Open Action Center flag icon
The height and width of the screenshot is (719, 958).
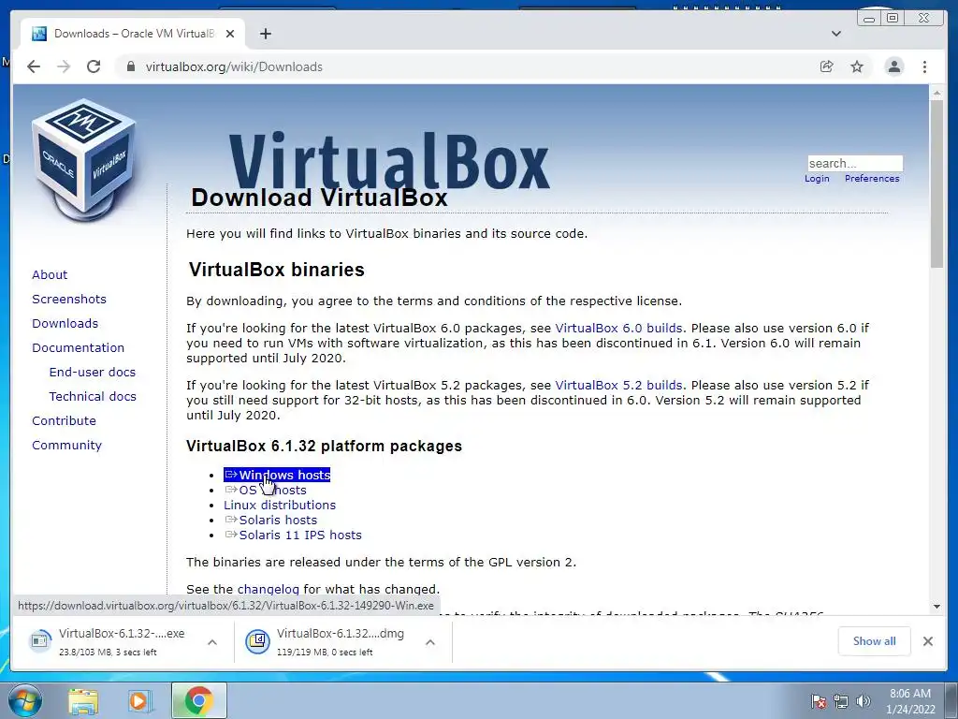click(818, 701)
